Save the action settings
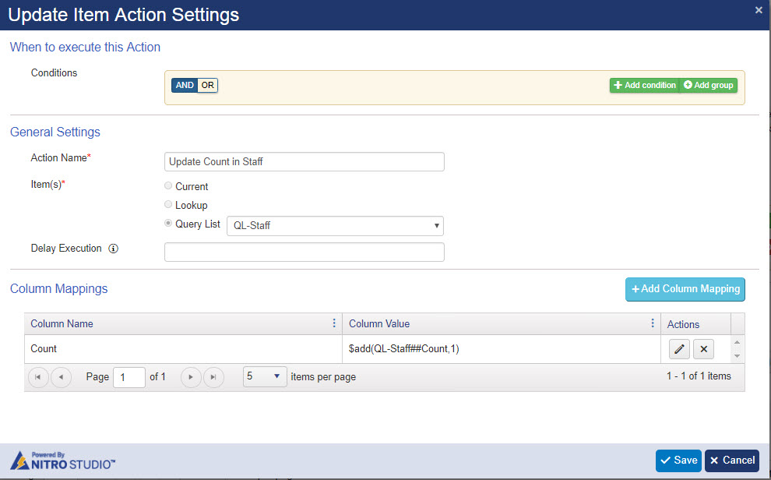This screenshot has height=480, width=771. pos(678,461)
